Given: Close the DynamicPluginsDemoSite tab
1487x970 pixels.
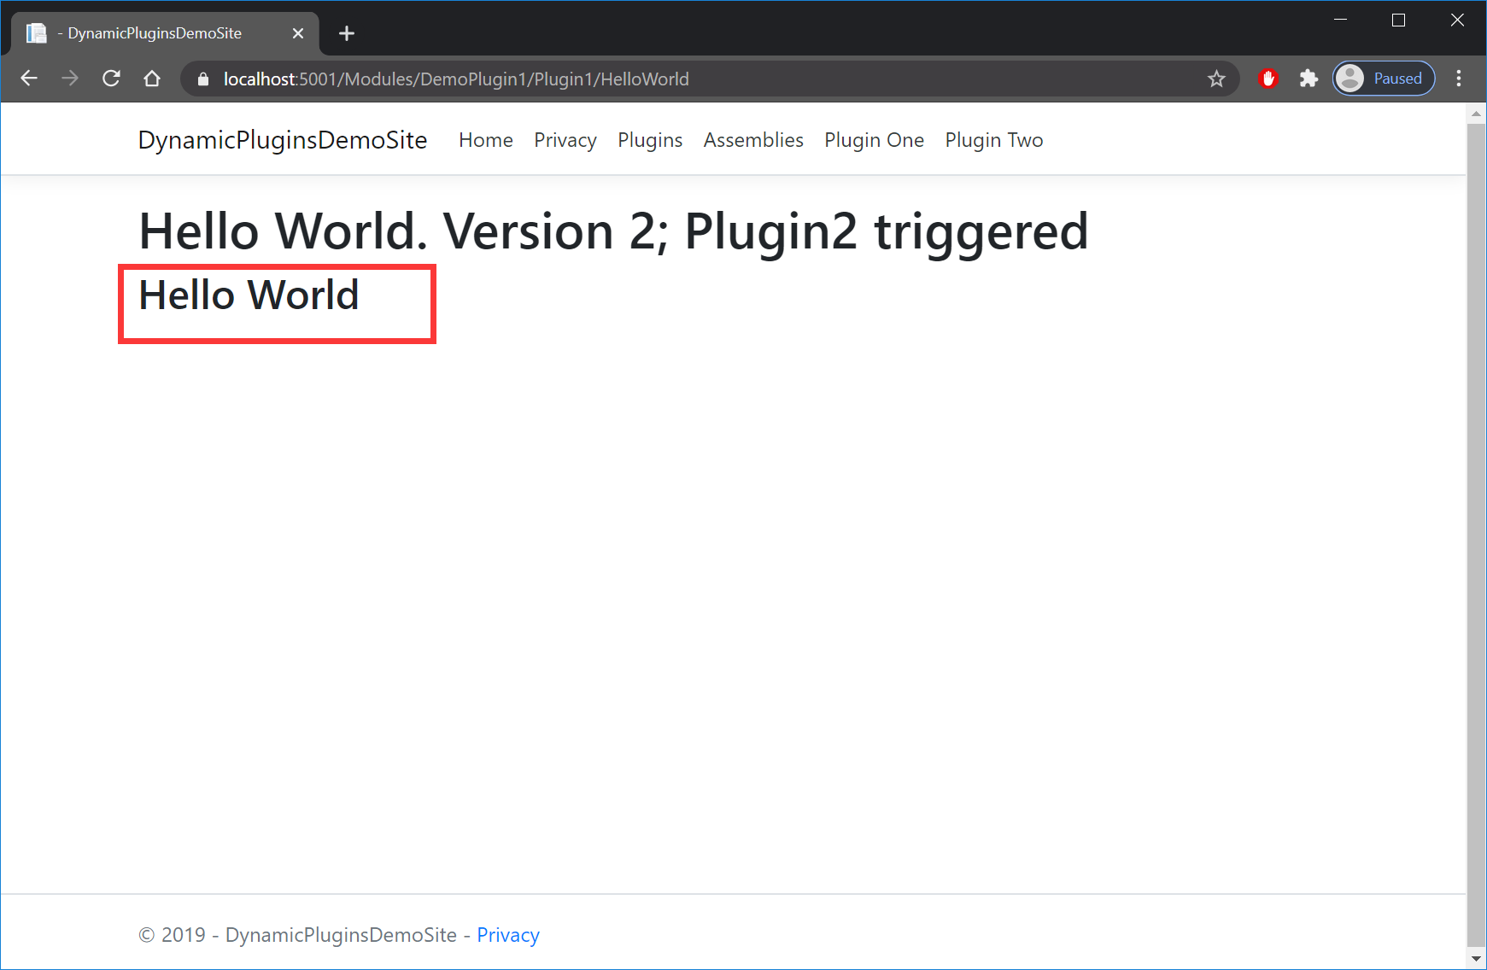Looking at the screenshot, I should pyautogui.click(x=298, y=33).
